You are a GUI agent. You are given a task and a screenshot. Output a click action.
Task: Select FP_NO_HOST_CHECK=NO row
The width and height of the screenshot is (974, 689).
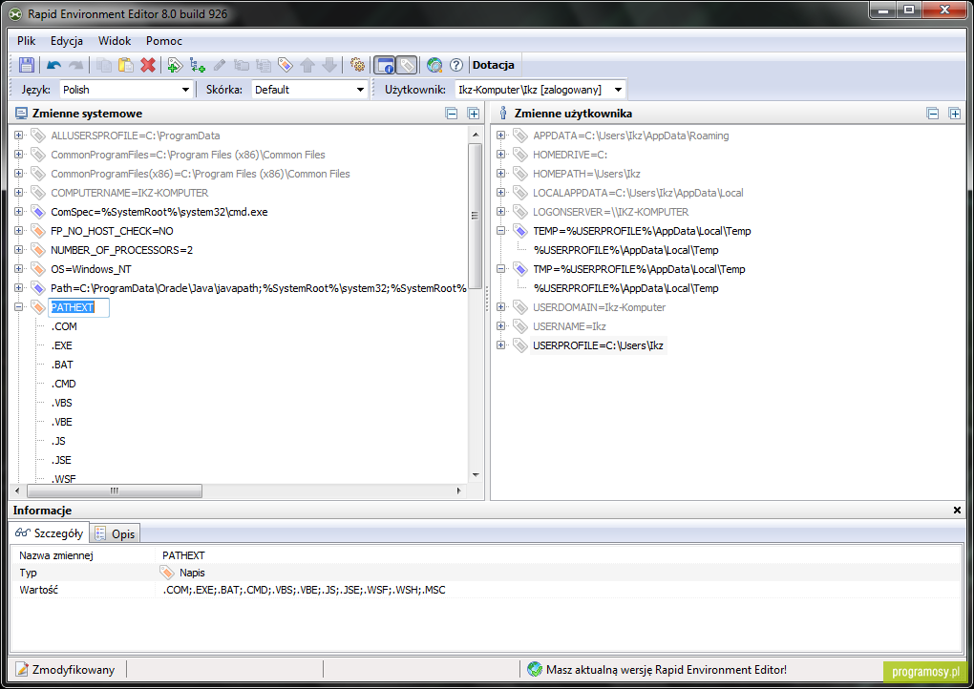click(112, 231)
